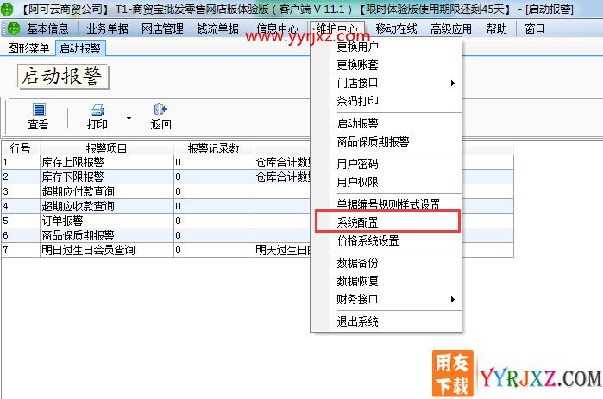
Task: Switch to the 图形菜单 tab
Action: point(28,48)
